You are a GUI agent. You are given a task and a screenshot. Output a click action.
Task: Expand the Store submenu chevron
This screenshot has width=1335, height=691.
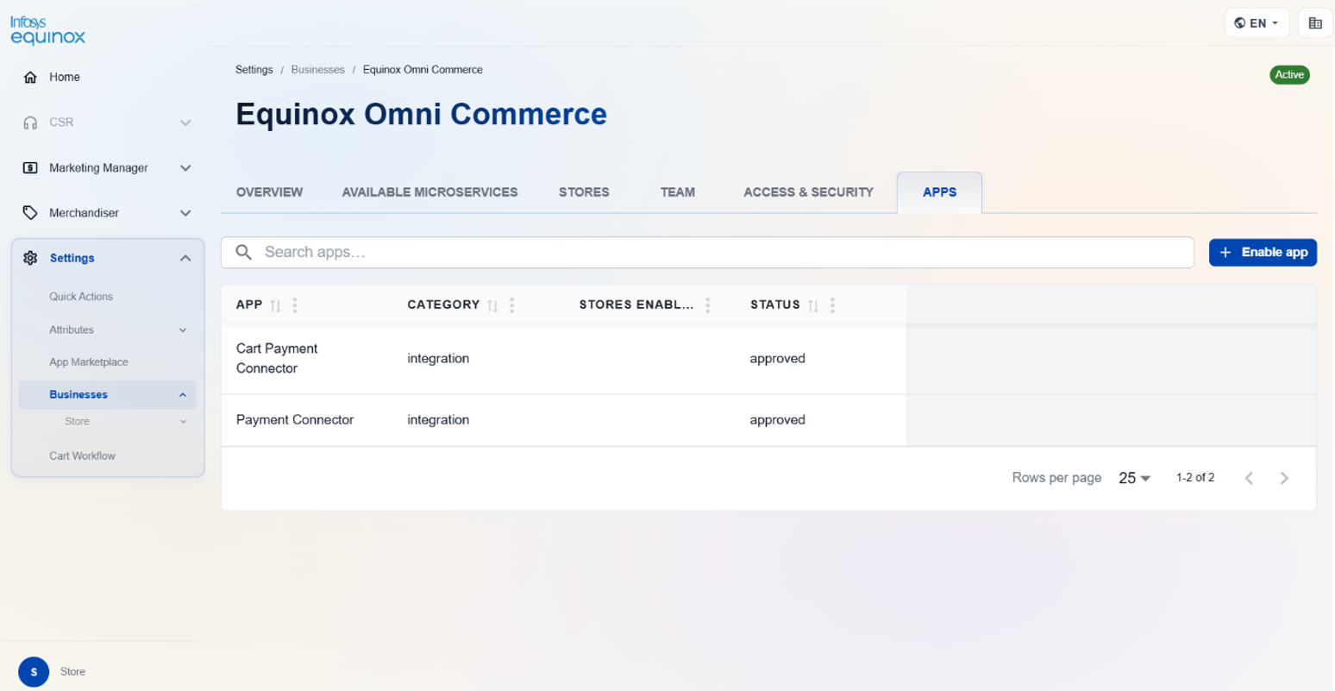pyautogui.click(x=183, y=422)
